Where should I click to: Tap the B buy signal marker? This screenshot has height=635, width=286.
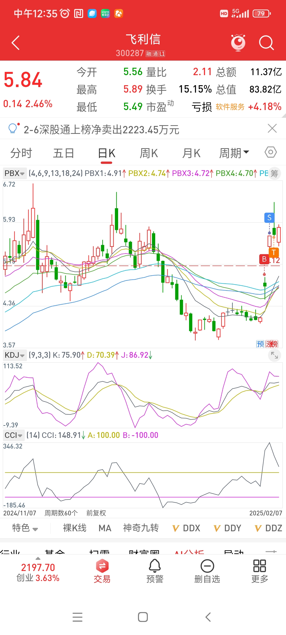pyautogui.click(x=264, y=259)
